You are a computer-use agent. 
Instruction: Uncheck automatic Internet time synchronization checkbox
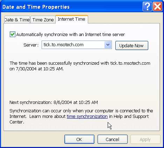point(13,34)
